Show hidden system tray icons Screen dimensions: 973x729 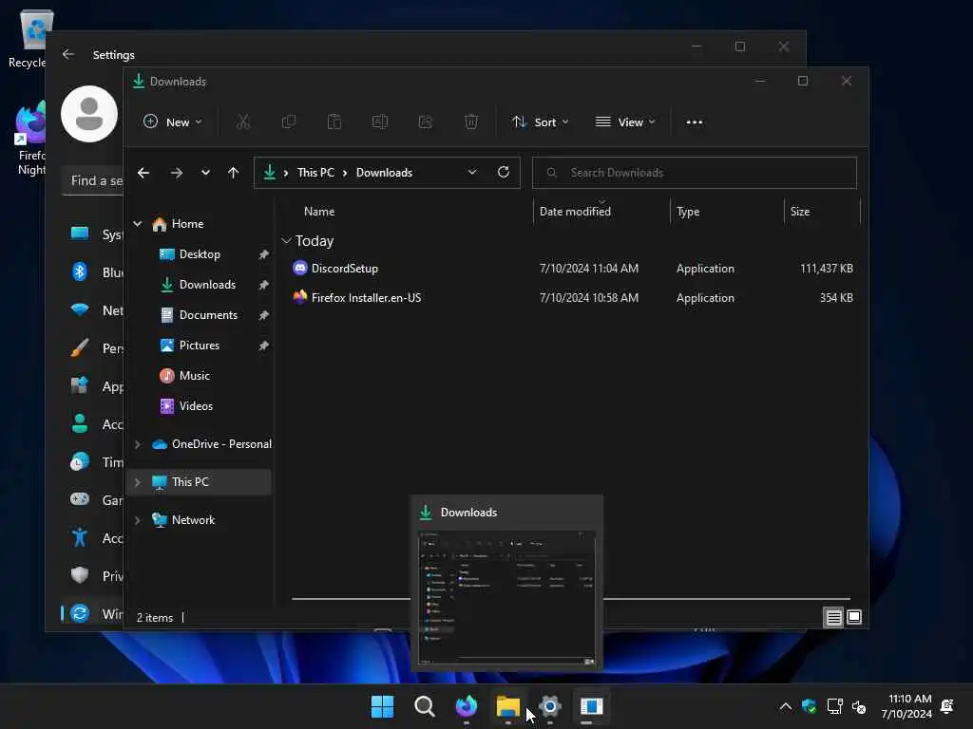[785, 706]
